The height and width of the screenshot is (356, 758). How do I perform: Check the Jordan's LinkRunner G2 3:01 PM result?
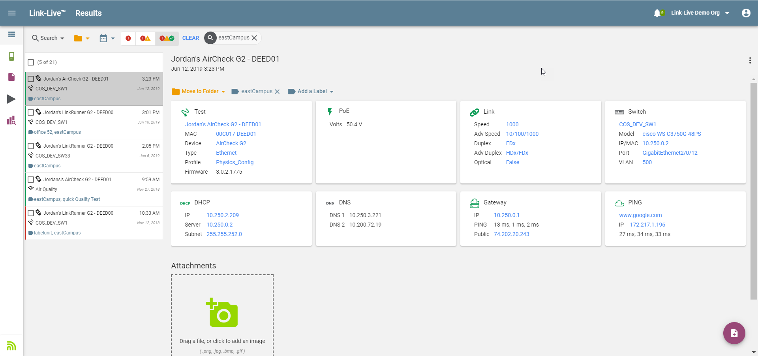(x=31, y=112)
